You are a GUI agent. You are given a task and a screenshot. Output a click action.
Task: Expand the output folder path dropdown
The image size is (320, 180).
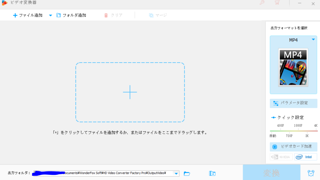click(176, 174)
